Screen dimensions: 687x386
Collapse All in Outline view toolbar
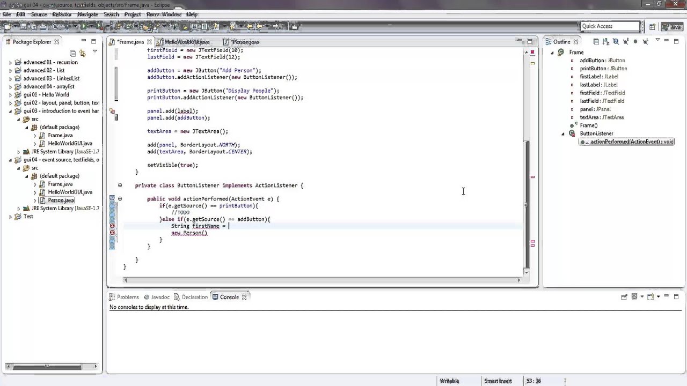coord(596,41)
